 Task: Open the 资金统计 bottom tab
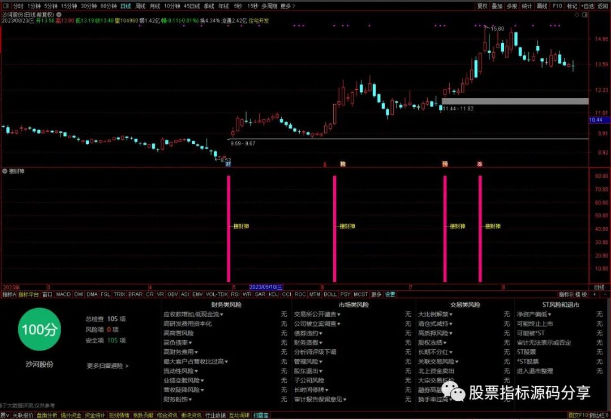[x=94, y=415]
